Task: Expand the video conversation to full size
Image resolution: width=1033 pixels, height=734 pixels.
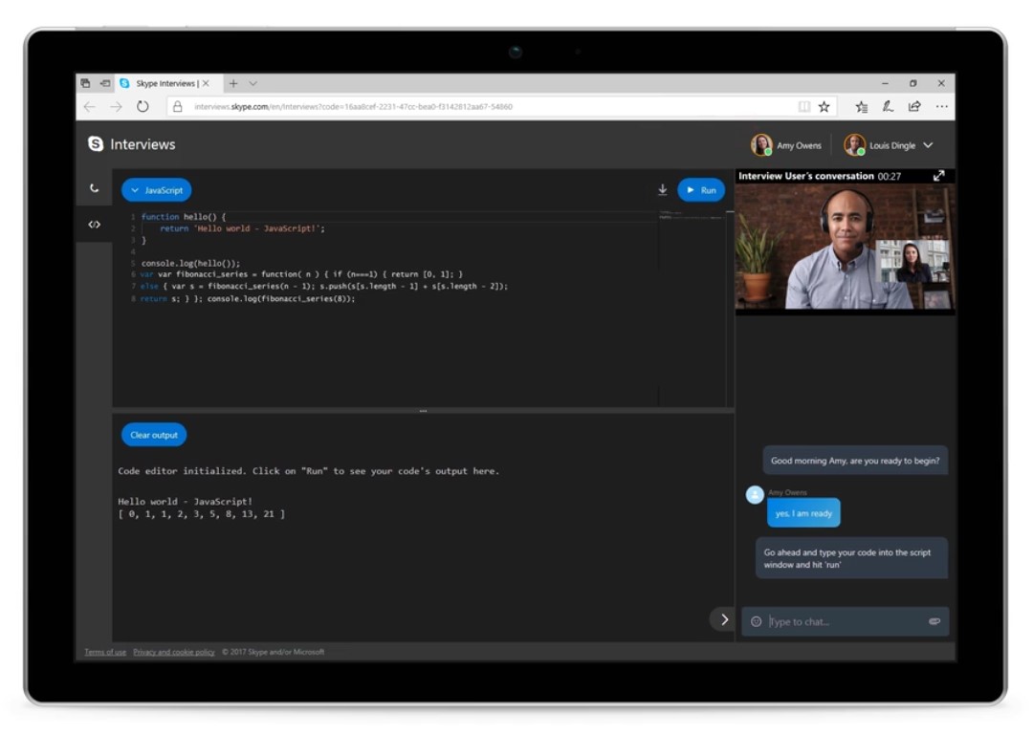Action: [x=939, y=175]
